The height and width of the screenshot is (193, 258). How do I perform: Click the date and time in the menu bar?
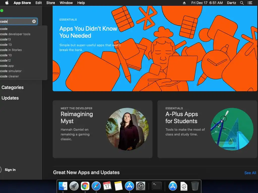point(207,3)
